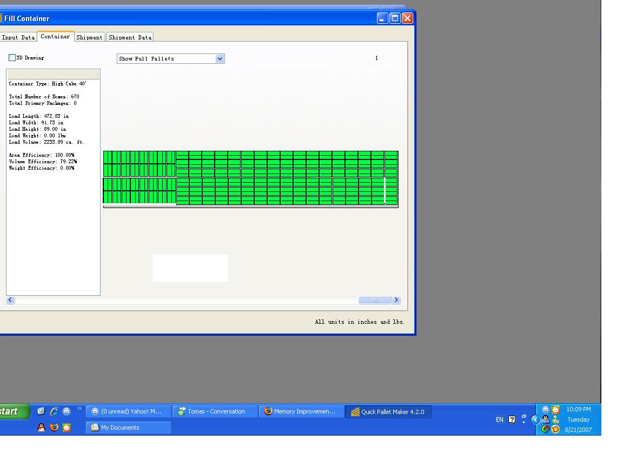Switch to Memory Improvement Firefox taskbar window
The height and width of the screenshot is (467, 623).
pos(301,411)
